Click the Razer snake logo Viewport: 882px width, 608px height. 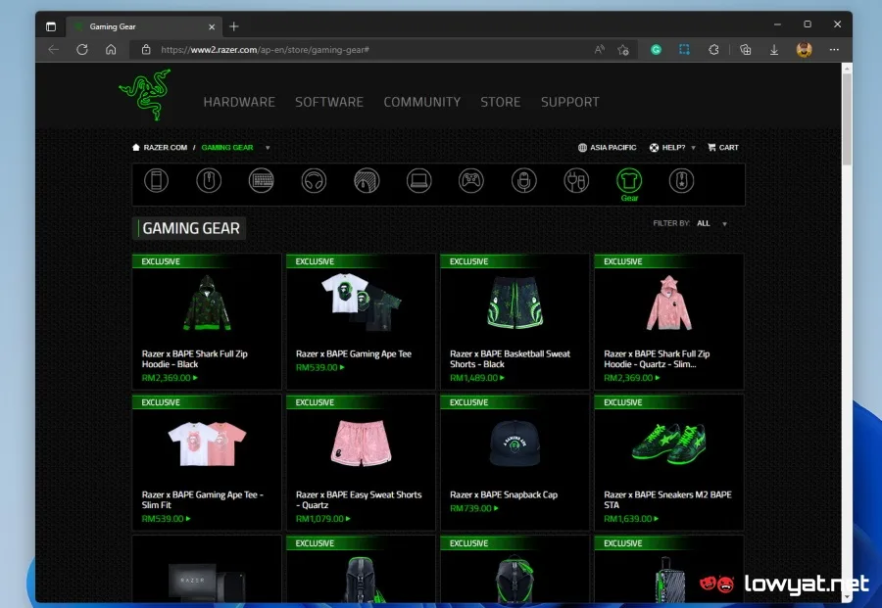click(x=145, y=94)
